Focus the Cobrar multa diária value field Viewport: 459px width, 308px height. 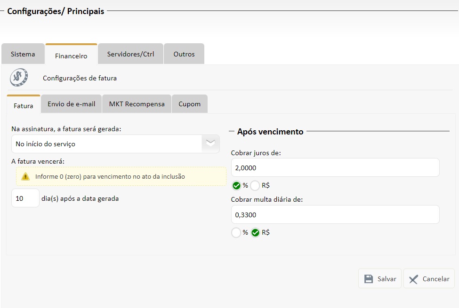pyautogui.click(x=335, y=214)
